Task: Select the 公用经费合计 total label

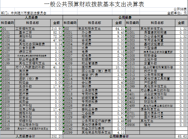Action: click(119, 136)
